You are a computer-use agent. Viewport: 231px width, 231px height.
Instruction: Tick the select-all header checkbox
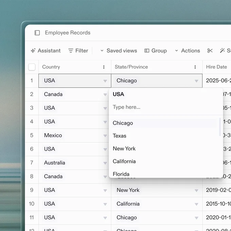coord(32,67)
